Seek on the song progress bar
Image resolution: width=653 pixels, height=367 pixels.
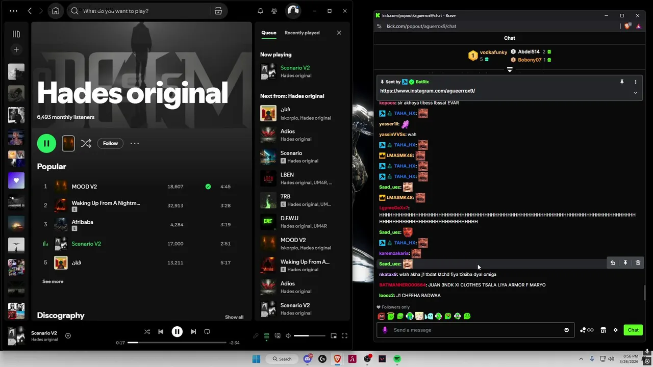click(177, 343)
